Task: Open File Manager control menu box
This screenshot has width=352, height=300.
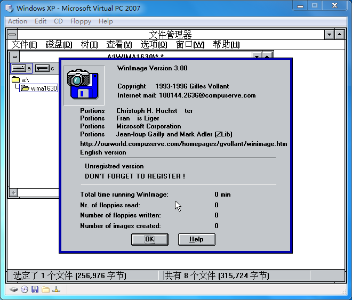Action: point(12,35)
